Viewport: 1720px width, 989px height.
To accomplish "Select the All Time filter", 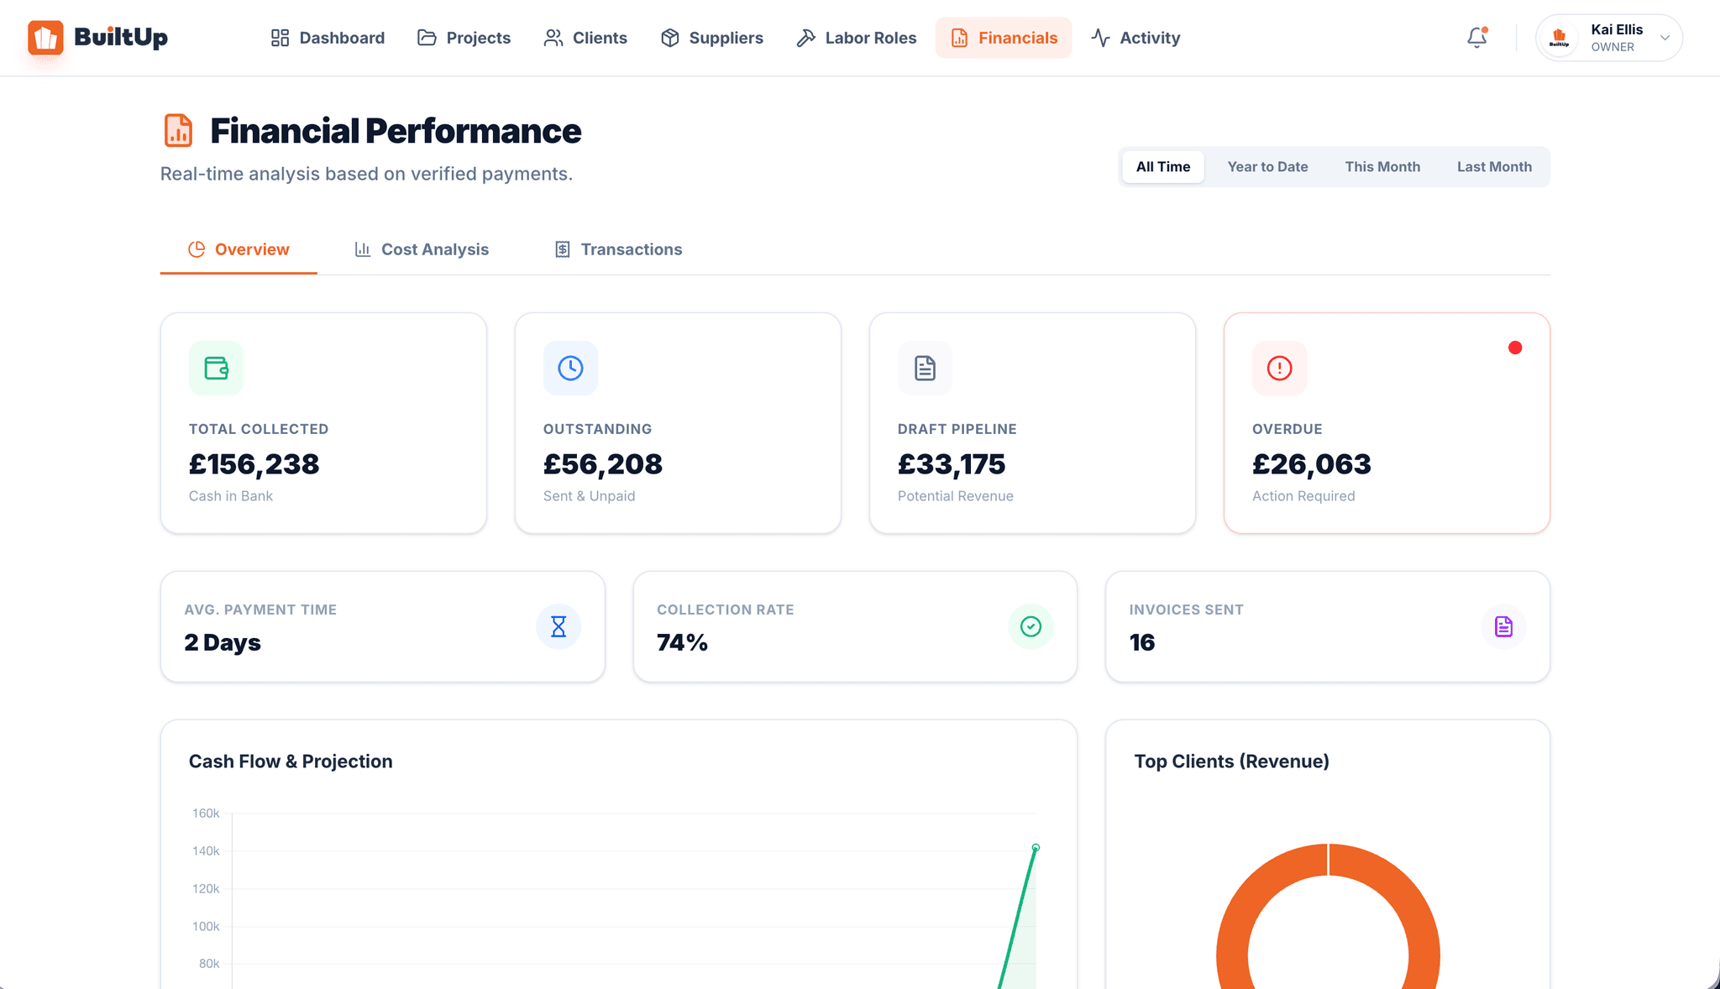I will click(1162, 166).
